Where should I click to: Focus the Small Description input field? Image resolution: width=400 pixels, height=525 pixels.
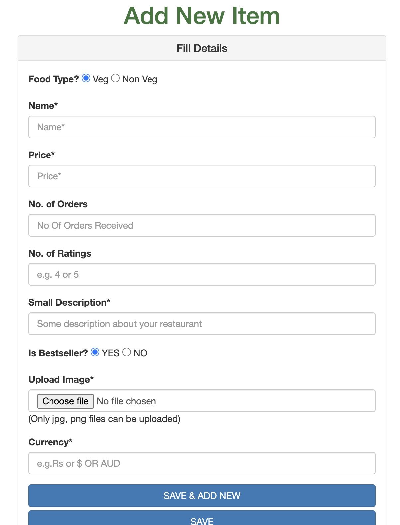click(x=202, y=324)
